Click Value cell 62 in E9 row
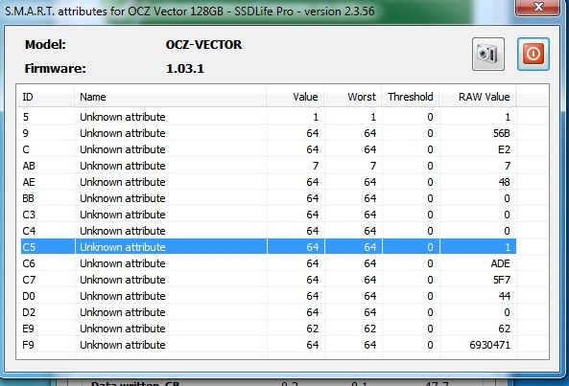 [x=313, y=329]
